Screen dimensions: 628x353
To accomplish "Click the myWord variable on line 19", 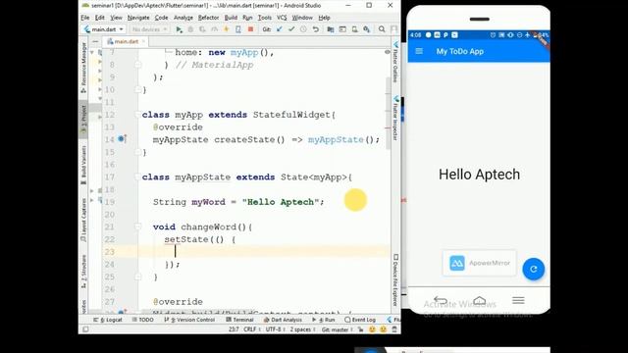I will tap(208, 202).
